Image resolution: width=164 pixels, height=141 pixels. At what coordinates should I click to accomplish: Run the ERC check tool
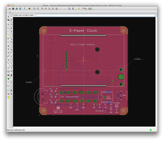click(x=8, y=94)
